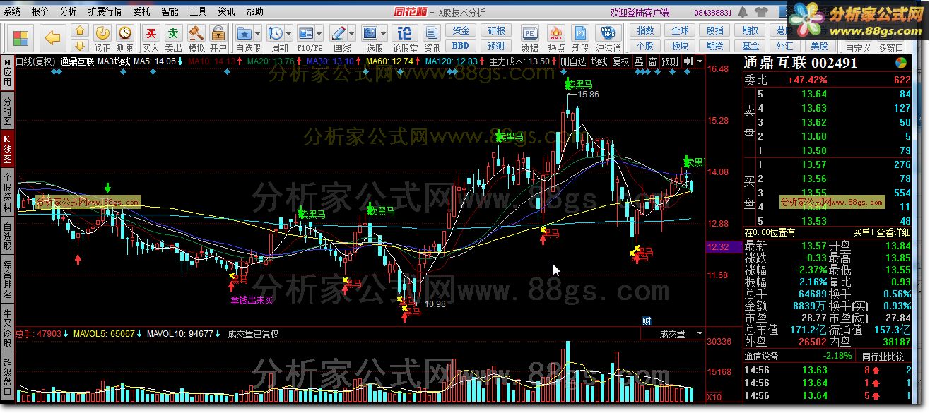Viewport: 930px width, 413px height.
Task: Click the 资金 button
Action: pyautogui.click(x=461, y=31)
